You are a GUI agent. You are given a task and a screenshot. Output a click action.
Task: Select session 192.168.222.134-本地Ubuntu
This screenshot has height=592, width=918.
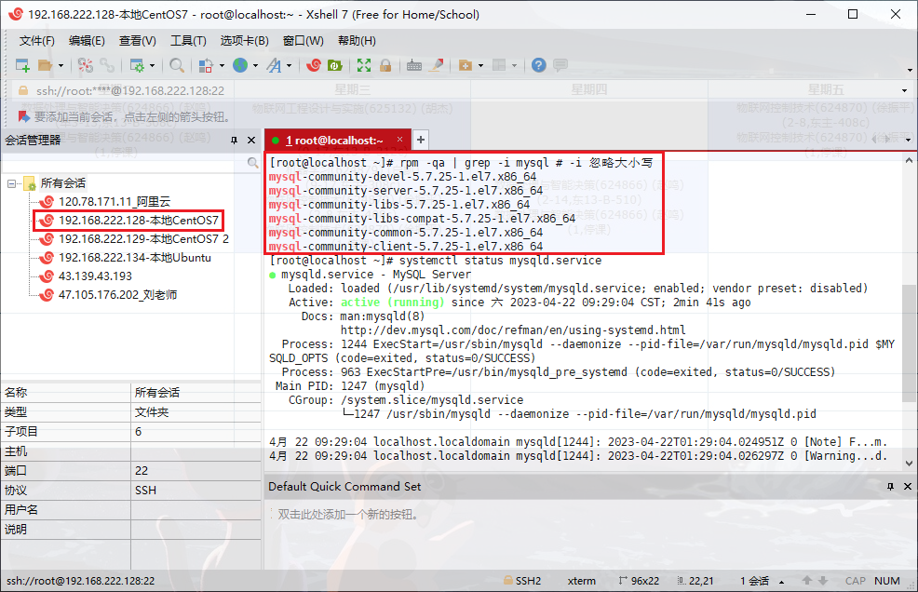pyautogui.click(x=135, y=258)
